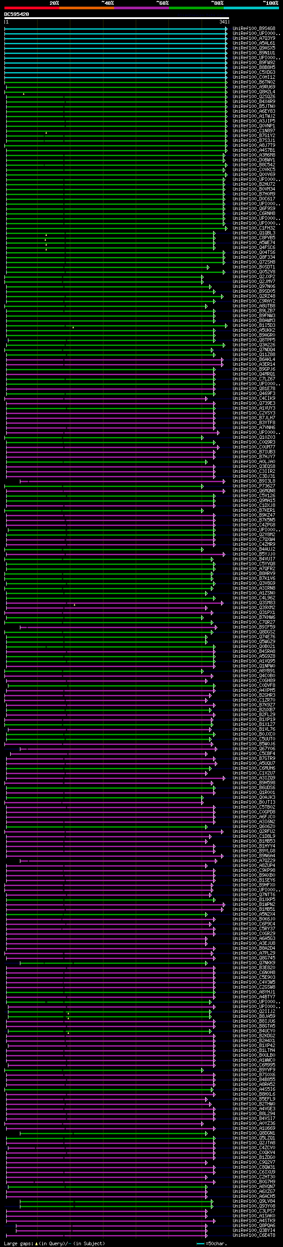
Task: Select label UniRef100_B1I5D3
Action: (x=253, y=325)
